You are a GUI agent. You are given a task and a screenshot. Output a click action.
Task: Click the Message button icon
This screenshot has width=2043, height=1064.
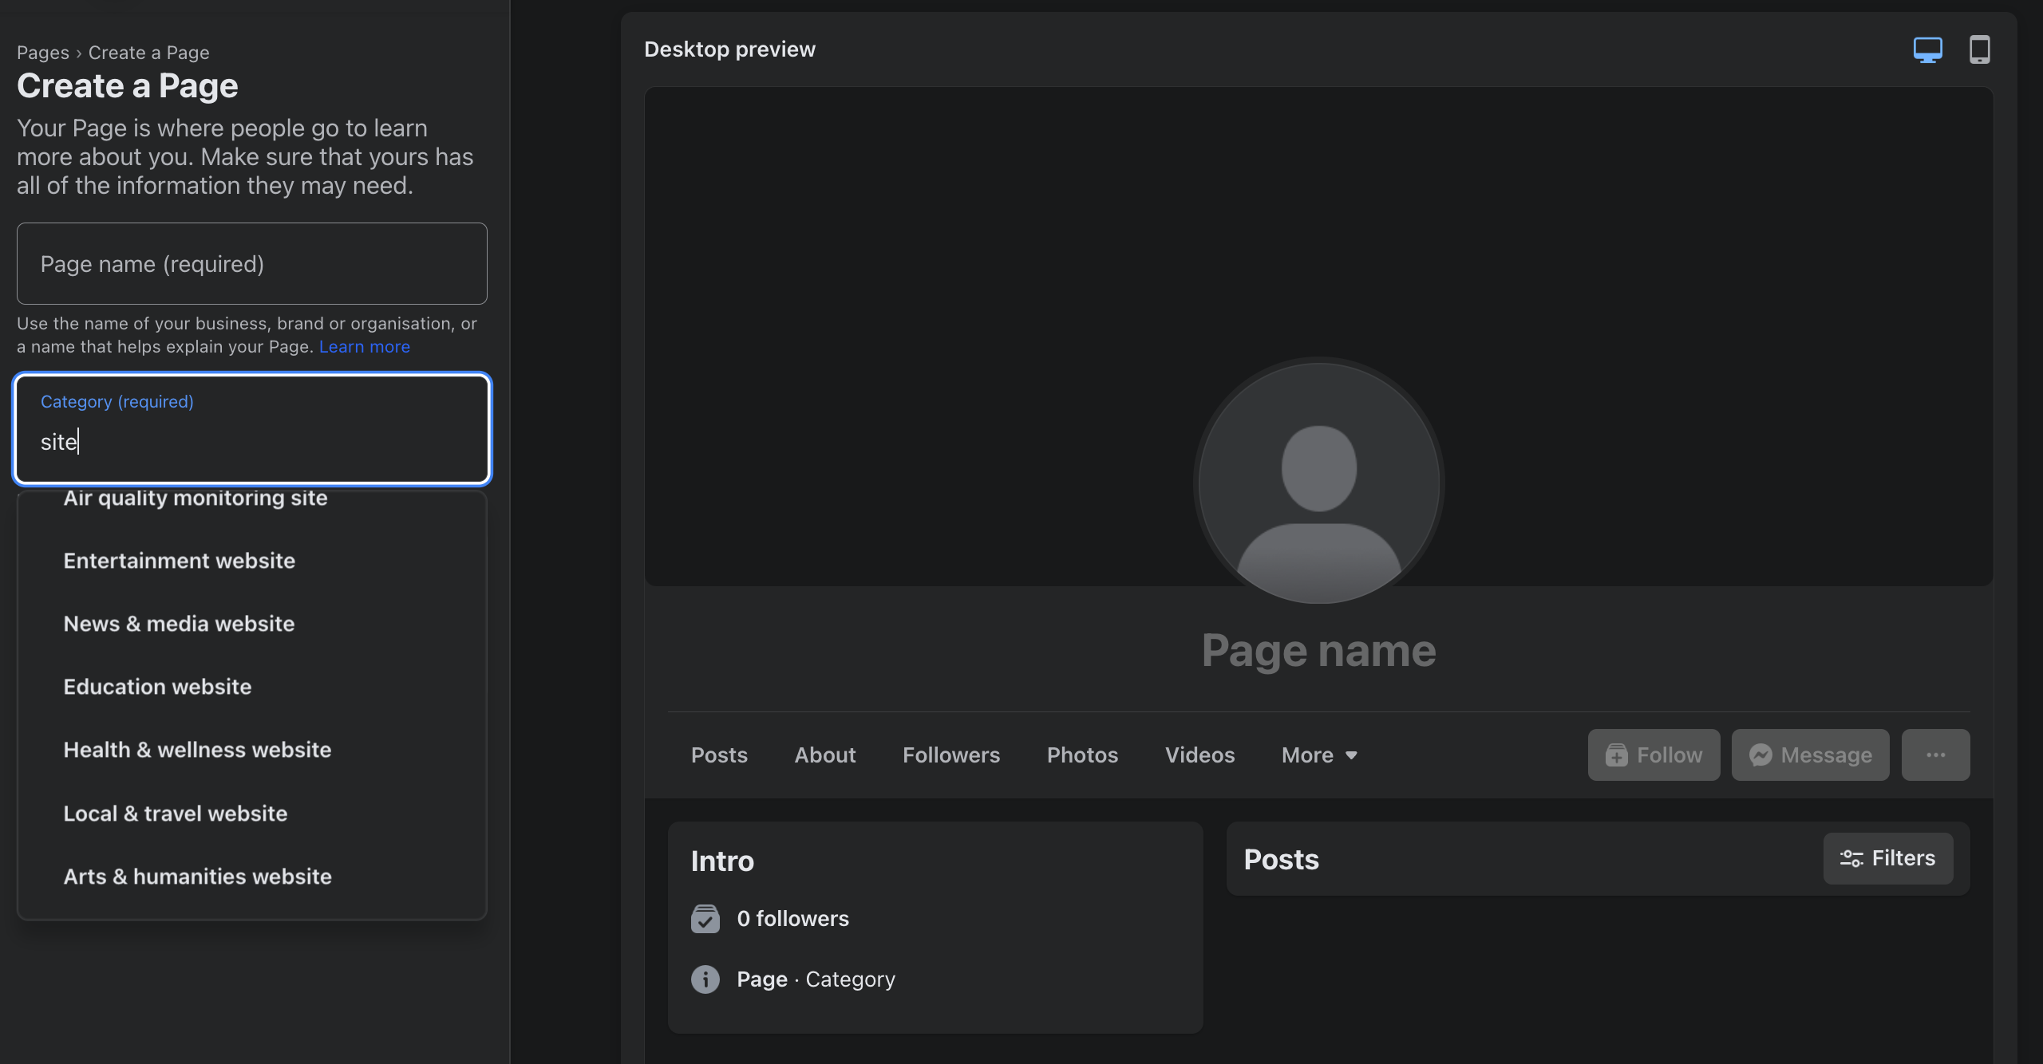pos(1760,754)
